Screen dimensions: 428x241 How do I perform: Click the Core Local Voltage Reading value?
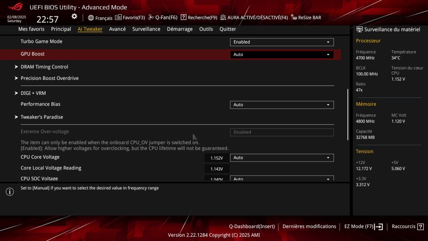click(x=217, y=169)
